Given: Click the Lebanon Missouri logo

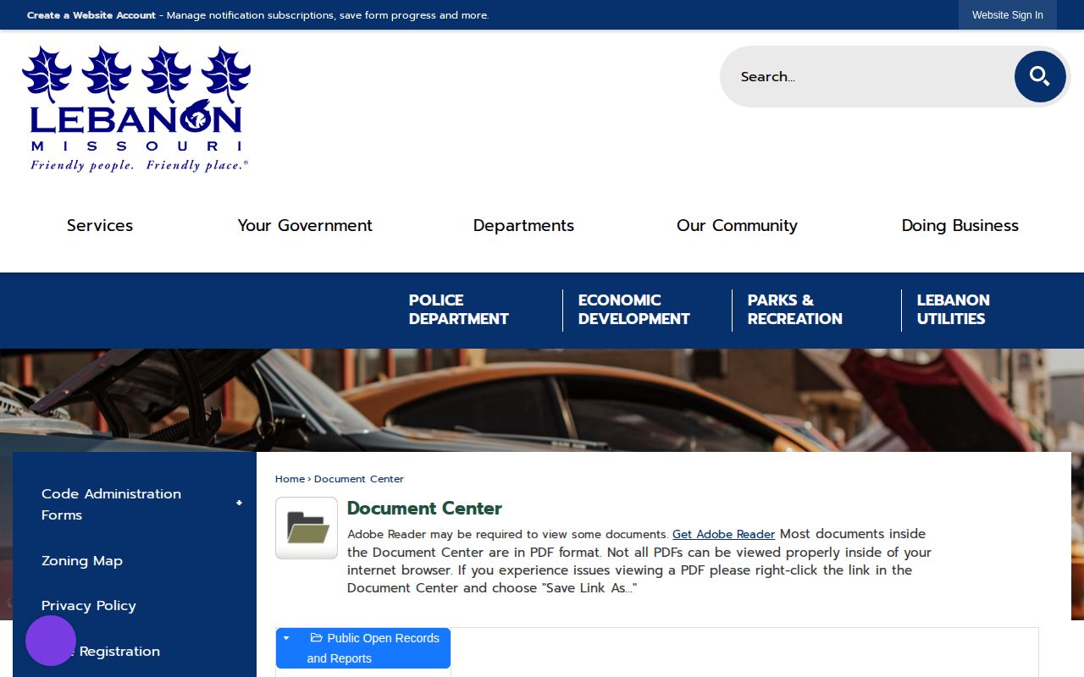Looking at the screenshot, I should pos(136,108).
